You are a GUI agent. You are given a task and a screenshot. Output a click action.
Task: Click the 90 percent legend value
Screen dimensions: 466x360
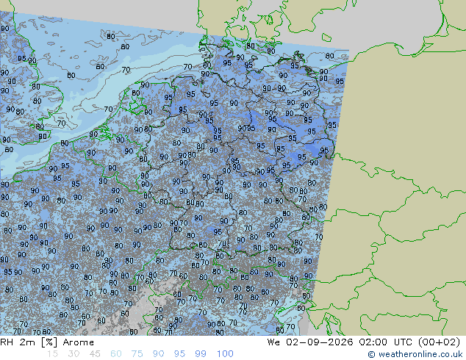(158, 354)
